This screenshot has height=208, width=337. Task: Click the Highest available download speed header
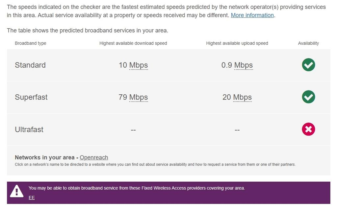(133, 43)
